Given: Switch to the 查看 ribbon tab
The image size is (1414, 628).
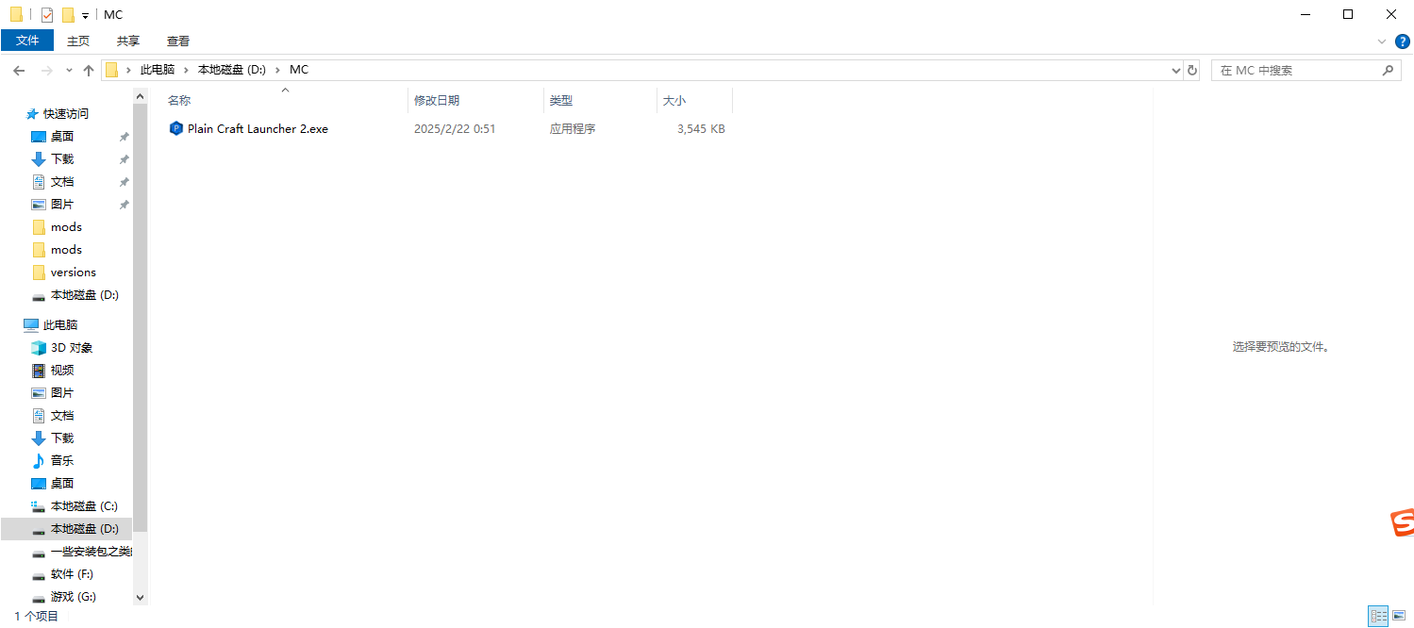Looking at the screenshot, I should pos(178,41).
